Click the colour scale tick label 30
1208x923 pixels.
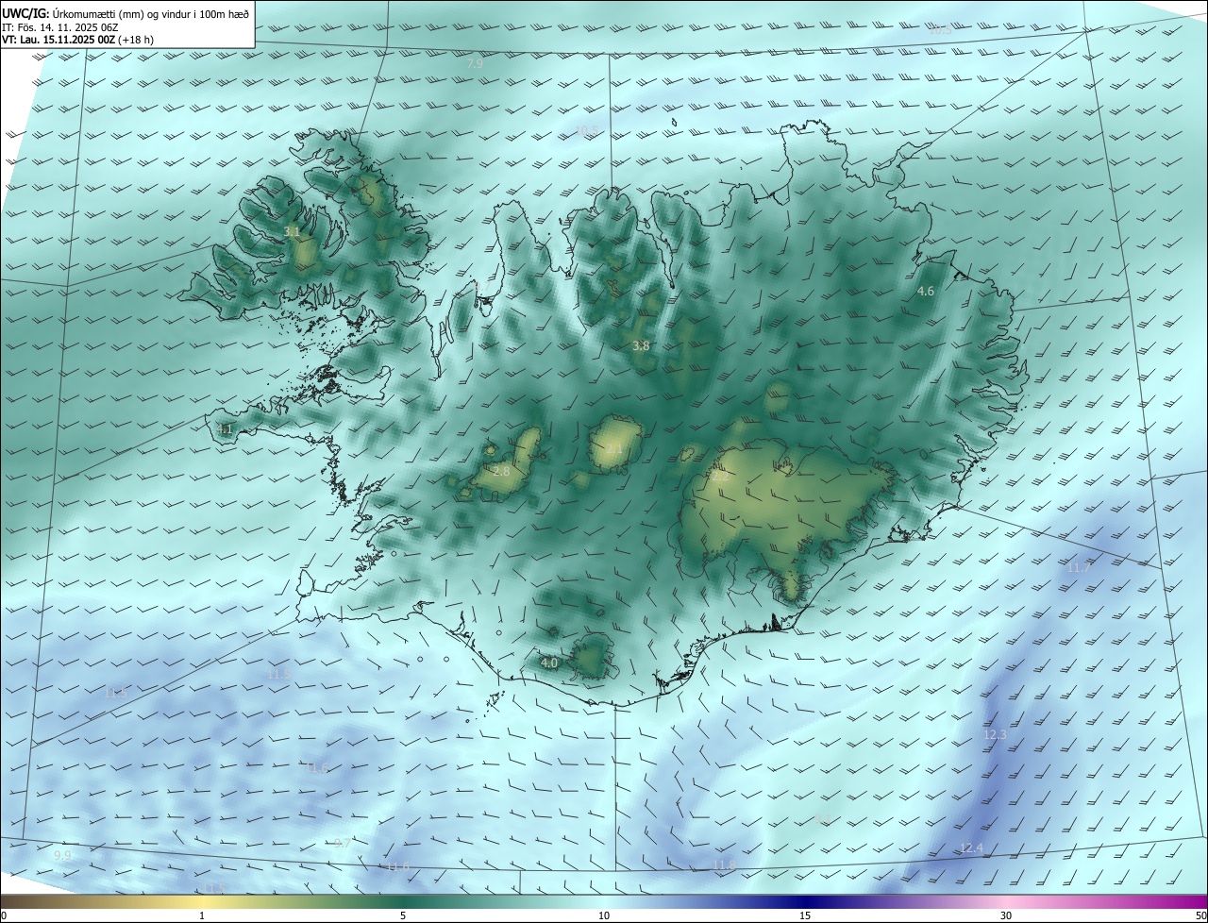[x=1006, y=915]
